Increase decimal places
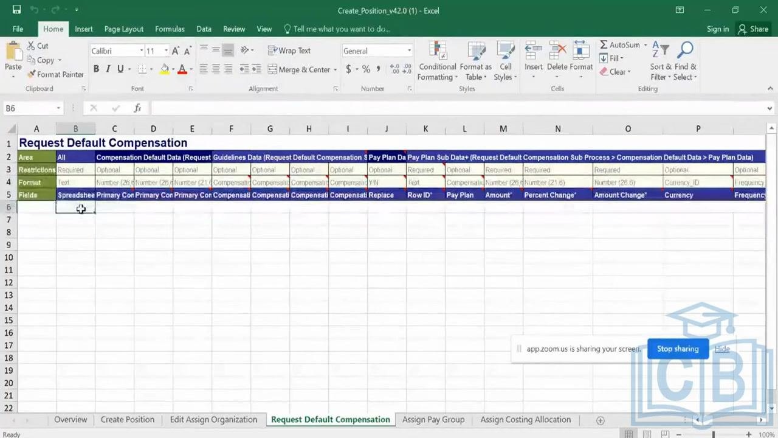Image resolution: width=778 pixels, height=438 pixels. pyautogui.click(x=394, y=69)
